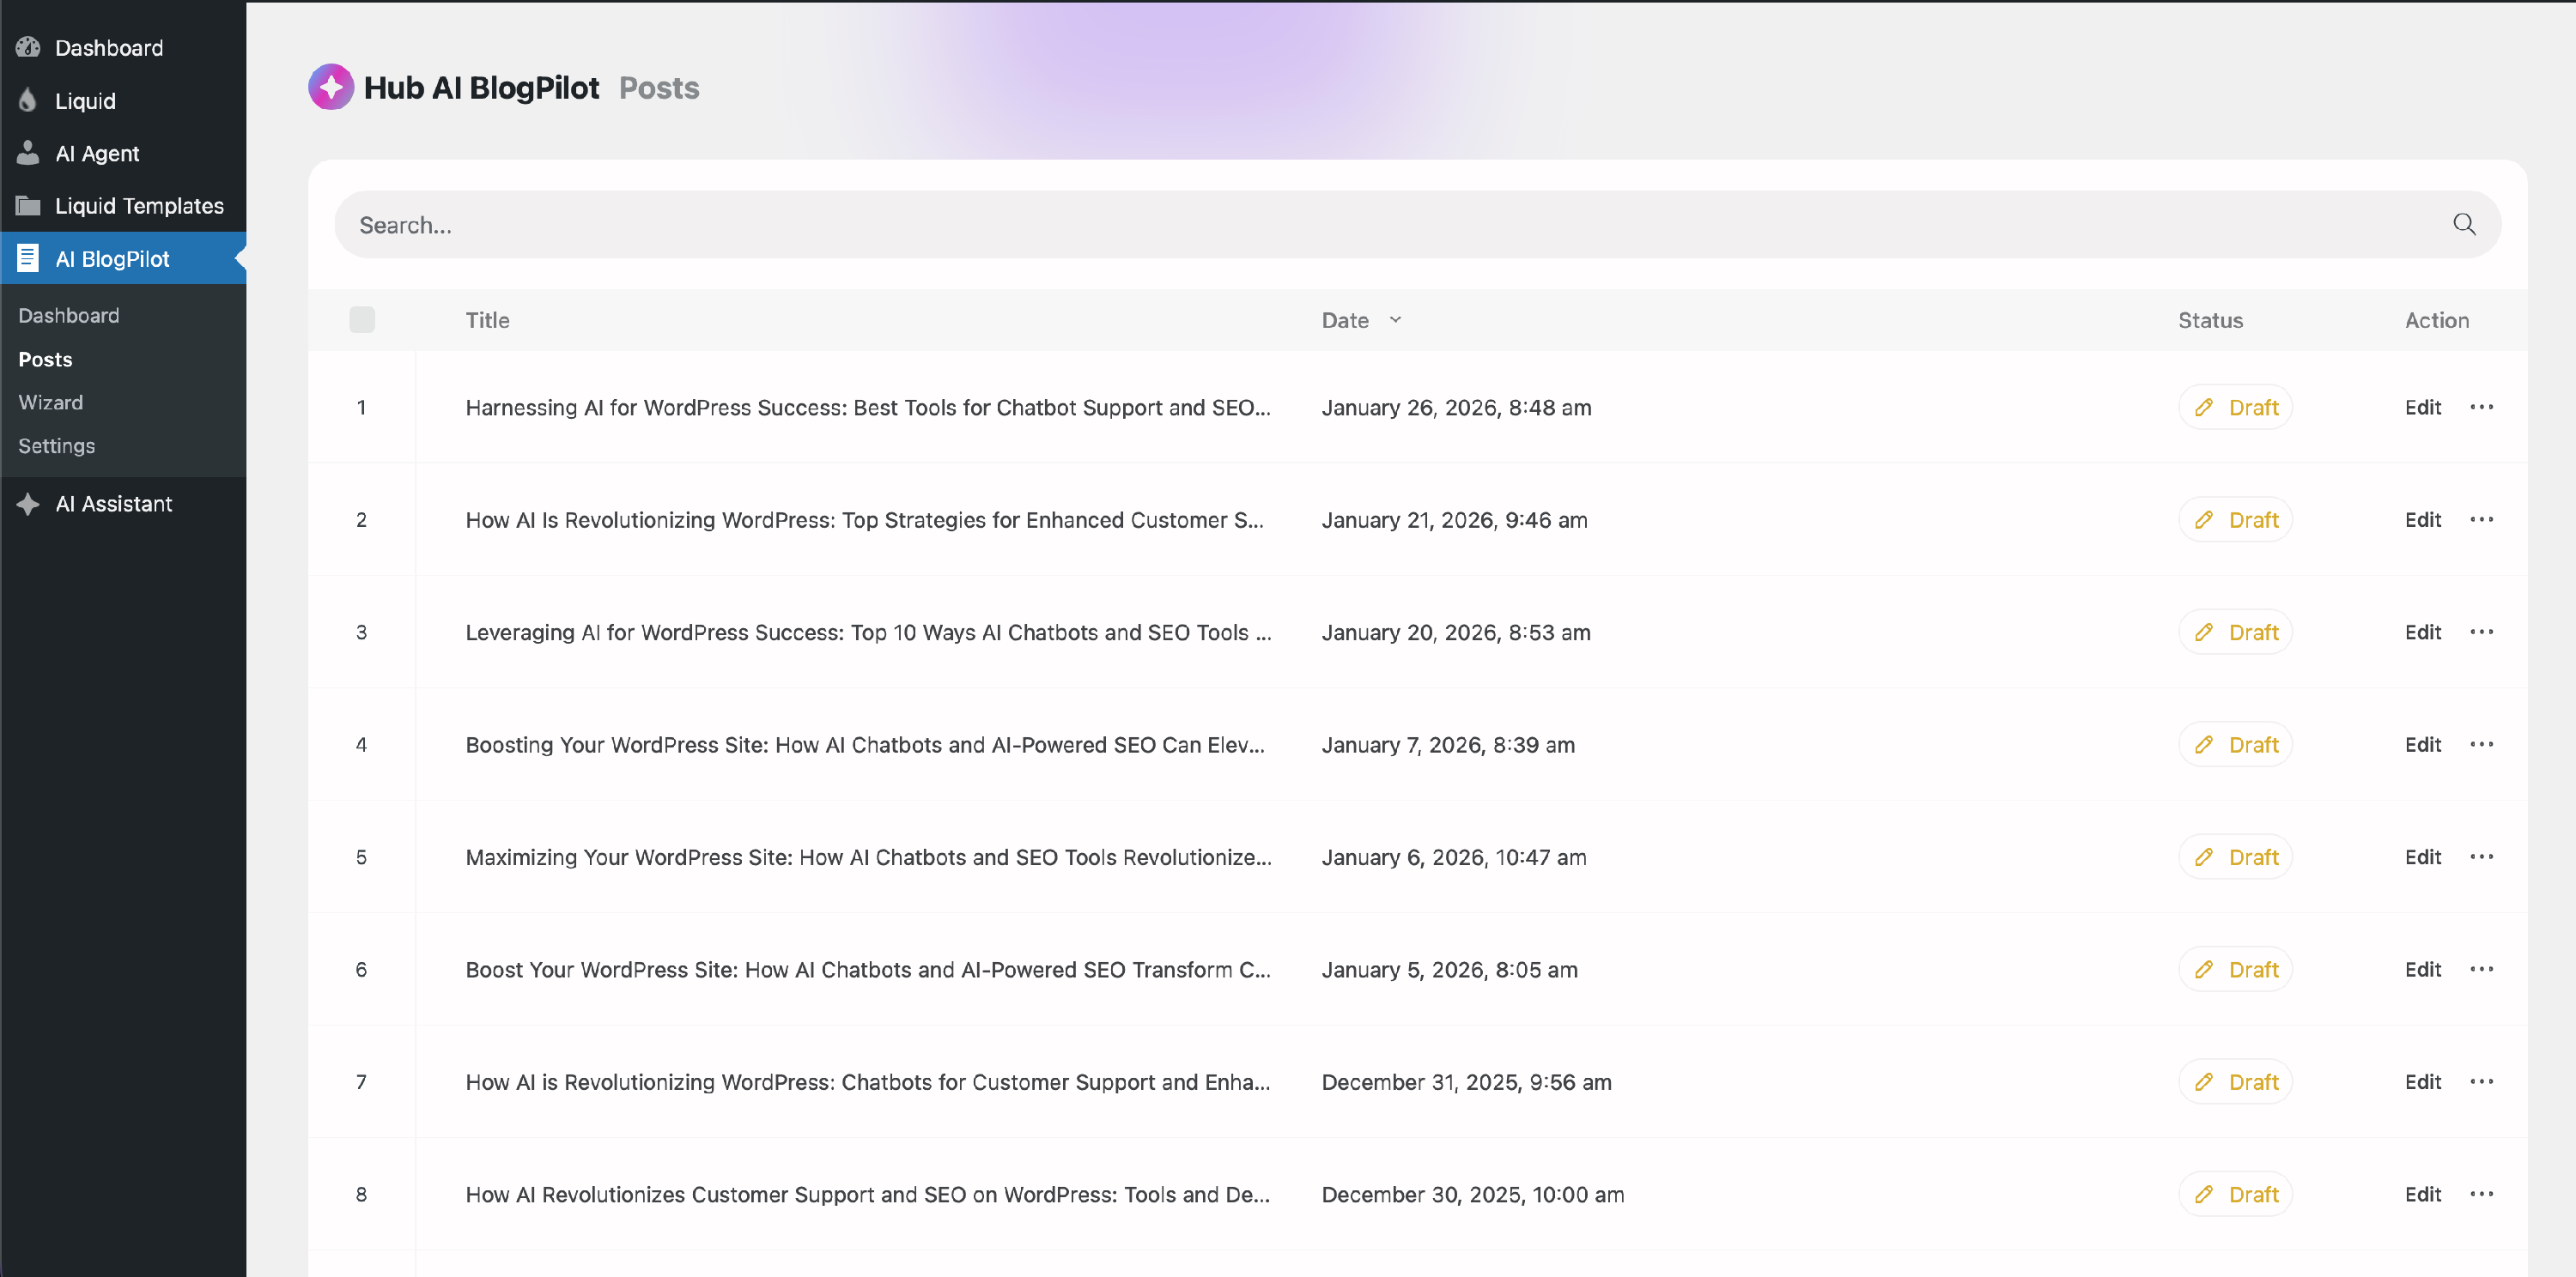This screenshot has height=1277, width=2576.
Task: Open AI Agent in the sidebar
Action: [96, 154]
